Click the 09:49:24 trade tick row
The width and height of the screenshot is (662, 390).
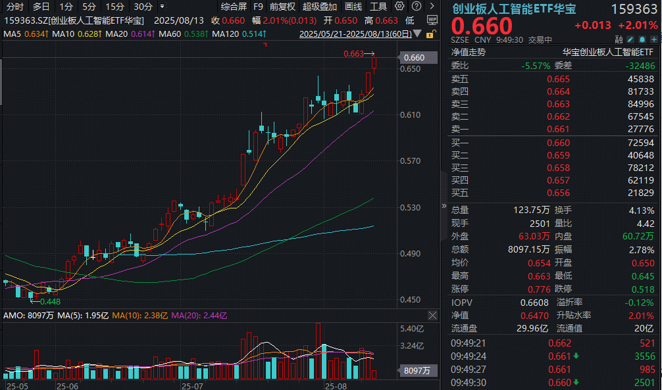[553, 356]
